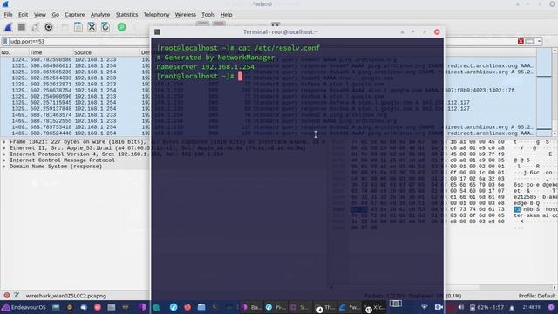The image size is (558, 314).
Task: Open capture options in Wireshark toolbar
Action: (49, 27)
